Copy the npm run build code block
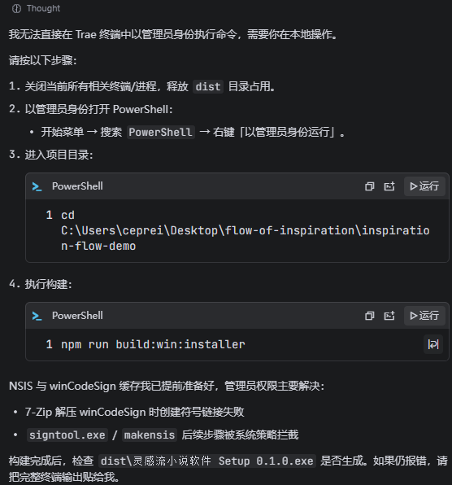The width and height of the screenshot is (452, 485). click(370, 316)
